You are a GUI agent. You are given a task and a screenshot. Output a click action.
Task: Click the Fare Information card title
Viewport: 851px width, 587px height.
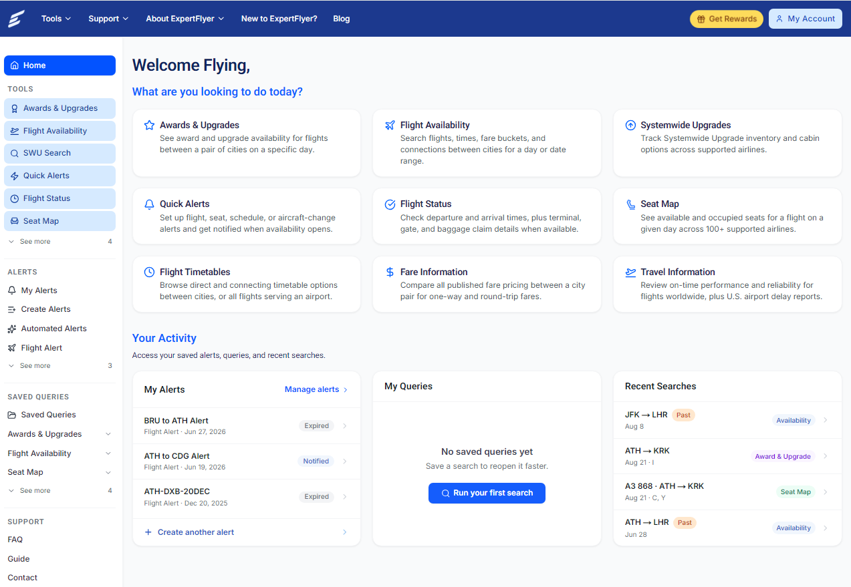434,272
